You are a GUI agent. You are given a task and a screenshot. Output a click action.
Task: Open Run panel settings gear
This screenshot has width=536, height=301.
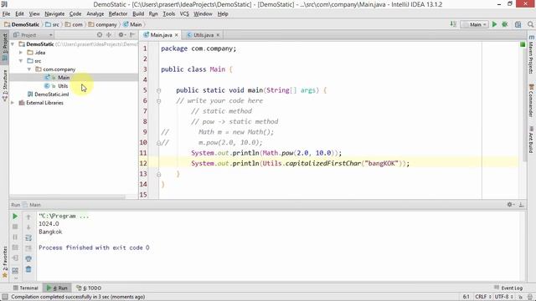click(510, 204)
